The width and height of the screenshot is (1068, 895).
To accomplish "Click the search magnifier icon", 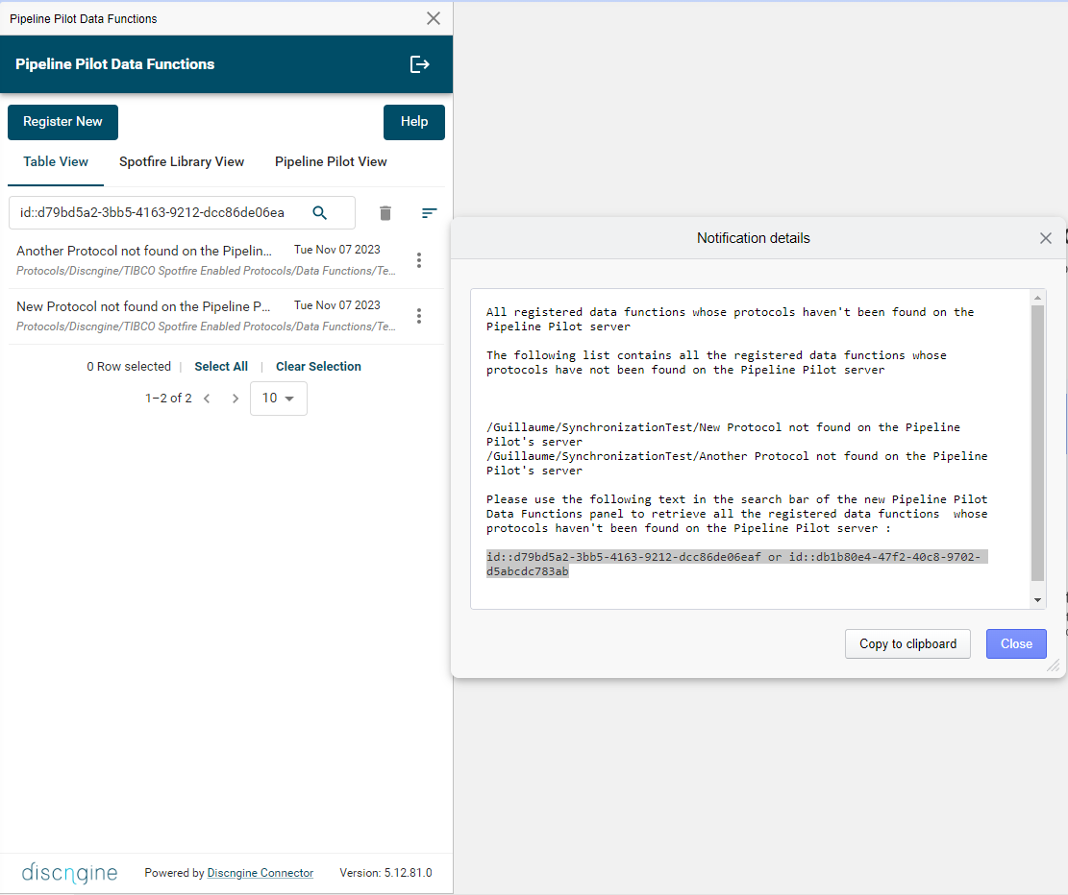I will point(319,212).
